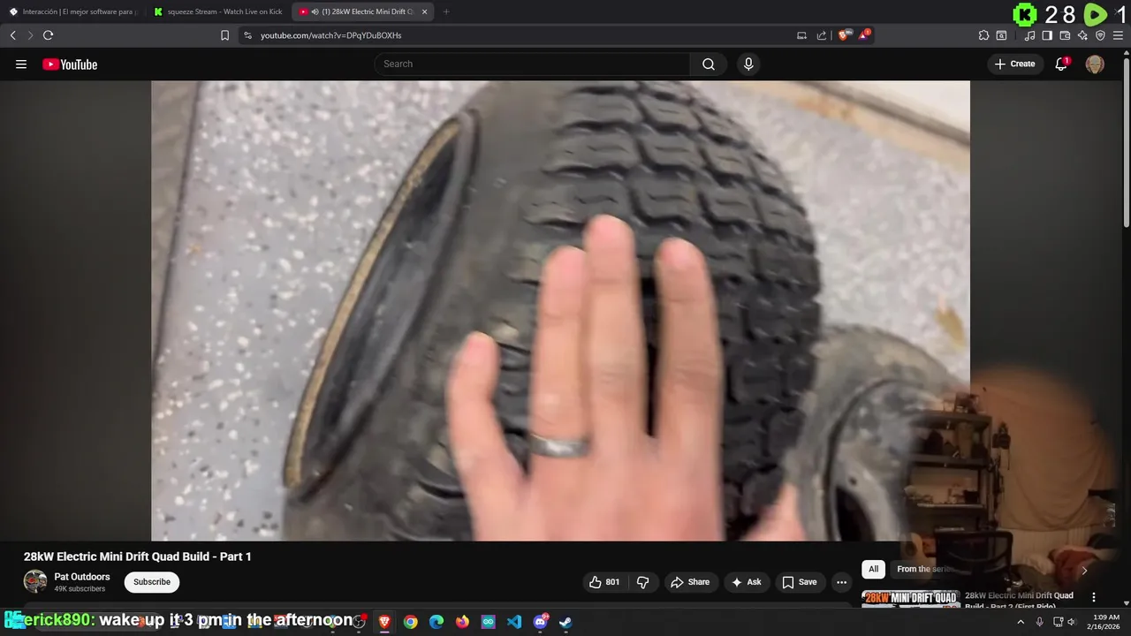This screenshot has height=636, width=1131.
Task: Open YouTube notifications bell
Action: click(1061, 64)
